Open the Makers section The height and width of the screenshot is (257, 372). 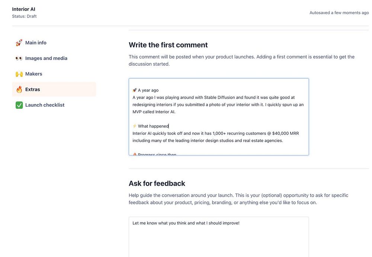(x=33, y=74)
